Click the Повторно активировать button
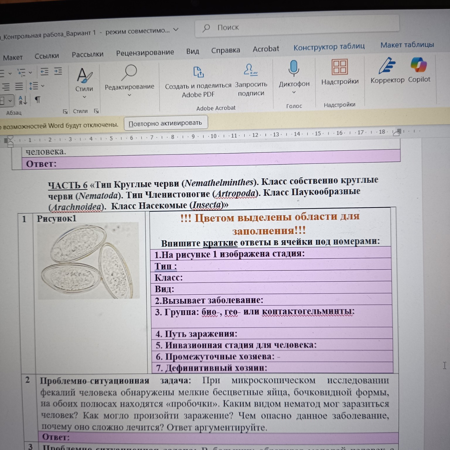 pyautogui.click(x=166, y=123)
